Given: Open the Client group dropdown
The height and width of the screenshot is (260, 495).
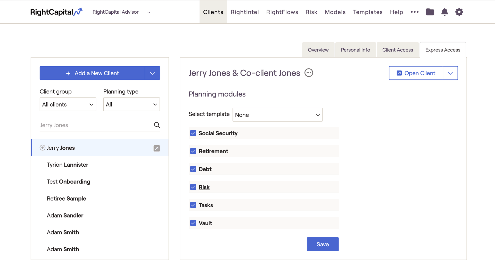Looking at the screenshot, I should pyautogui.click(x=68, y=104).
